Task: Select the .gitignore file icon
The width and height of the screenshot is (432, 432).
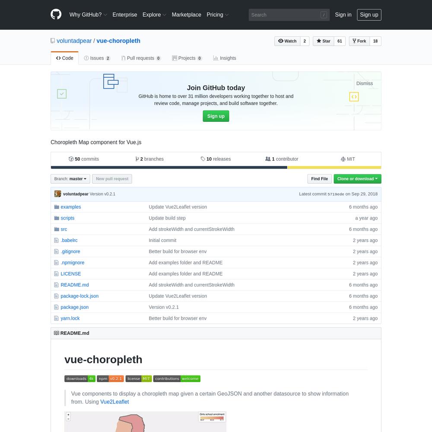Action: click(57, 251)
